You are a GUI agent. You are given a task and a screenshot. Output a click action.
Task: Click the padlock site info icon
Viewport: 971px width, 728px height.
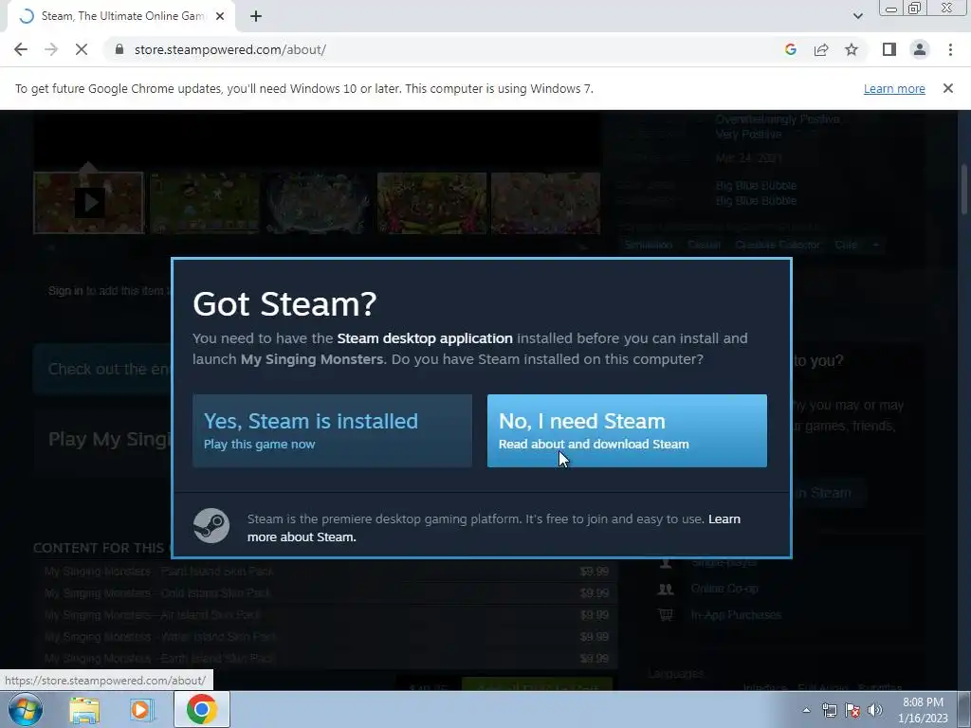click(119, 49)
